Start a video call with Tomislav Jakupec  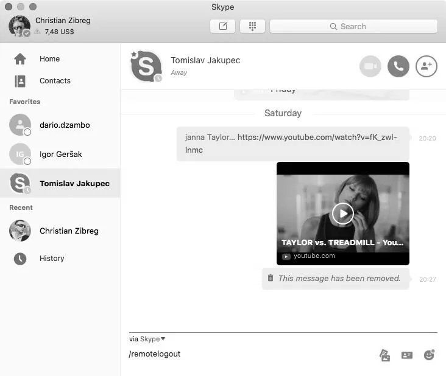370,66
